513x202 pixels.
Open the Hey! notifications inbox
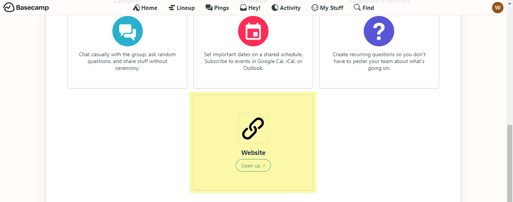pyautogui.click(x=250, y=8)
